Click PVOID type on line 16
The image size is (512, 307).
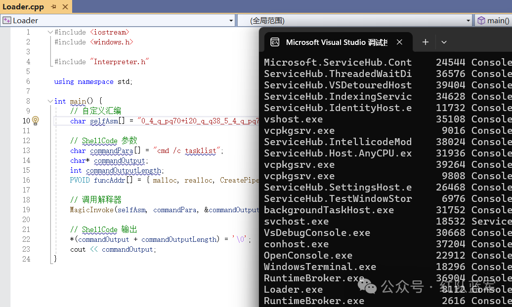80,180
